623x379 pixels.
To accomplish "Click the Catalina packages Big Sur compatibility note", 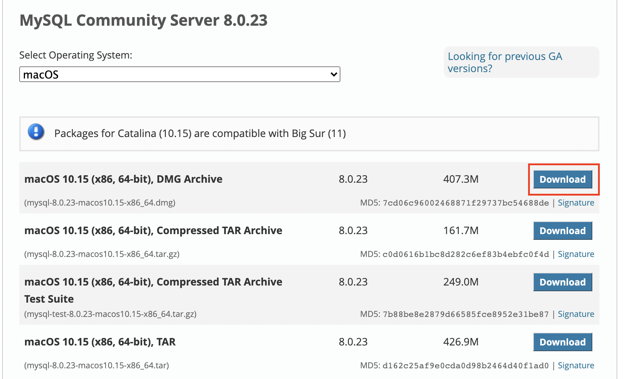I will 200,133.
